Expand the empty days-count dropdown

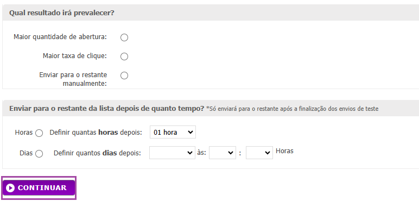pos(173,153)
